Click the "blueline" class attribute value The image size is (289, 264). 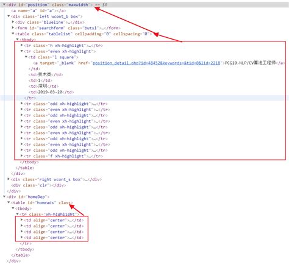click(54, 22)
